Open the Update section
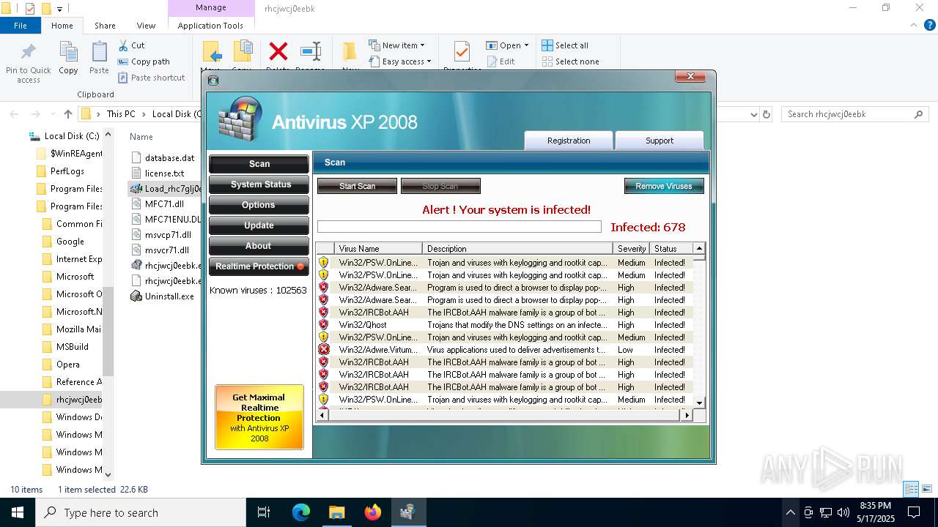The width and height of the screenshot is (938, 527). pyautogui.click(x=259, y=225)
